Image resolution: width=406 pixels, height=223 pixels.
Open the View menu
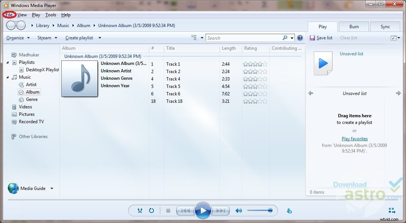pos(22,15)
